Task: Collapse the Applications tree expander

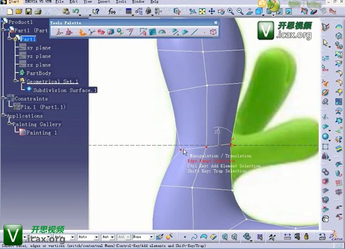Action: [3, 115]
